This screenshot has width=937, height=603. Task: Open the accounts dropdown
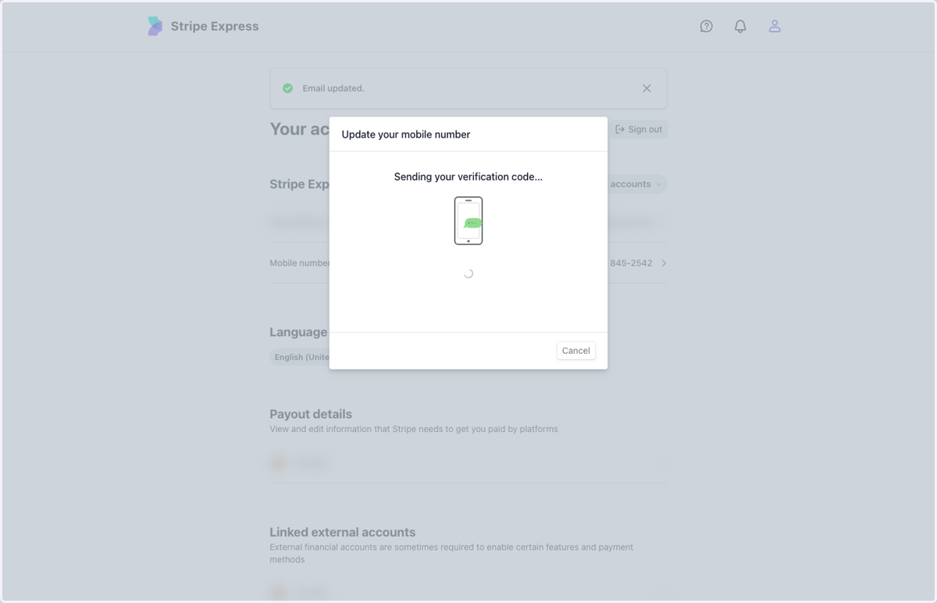click(x=636, y=184)
